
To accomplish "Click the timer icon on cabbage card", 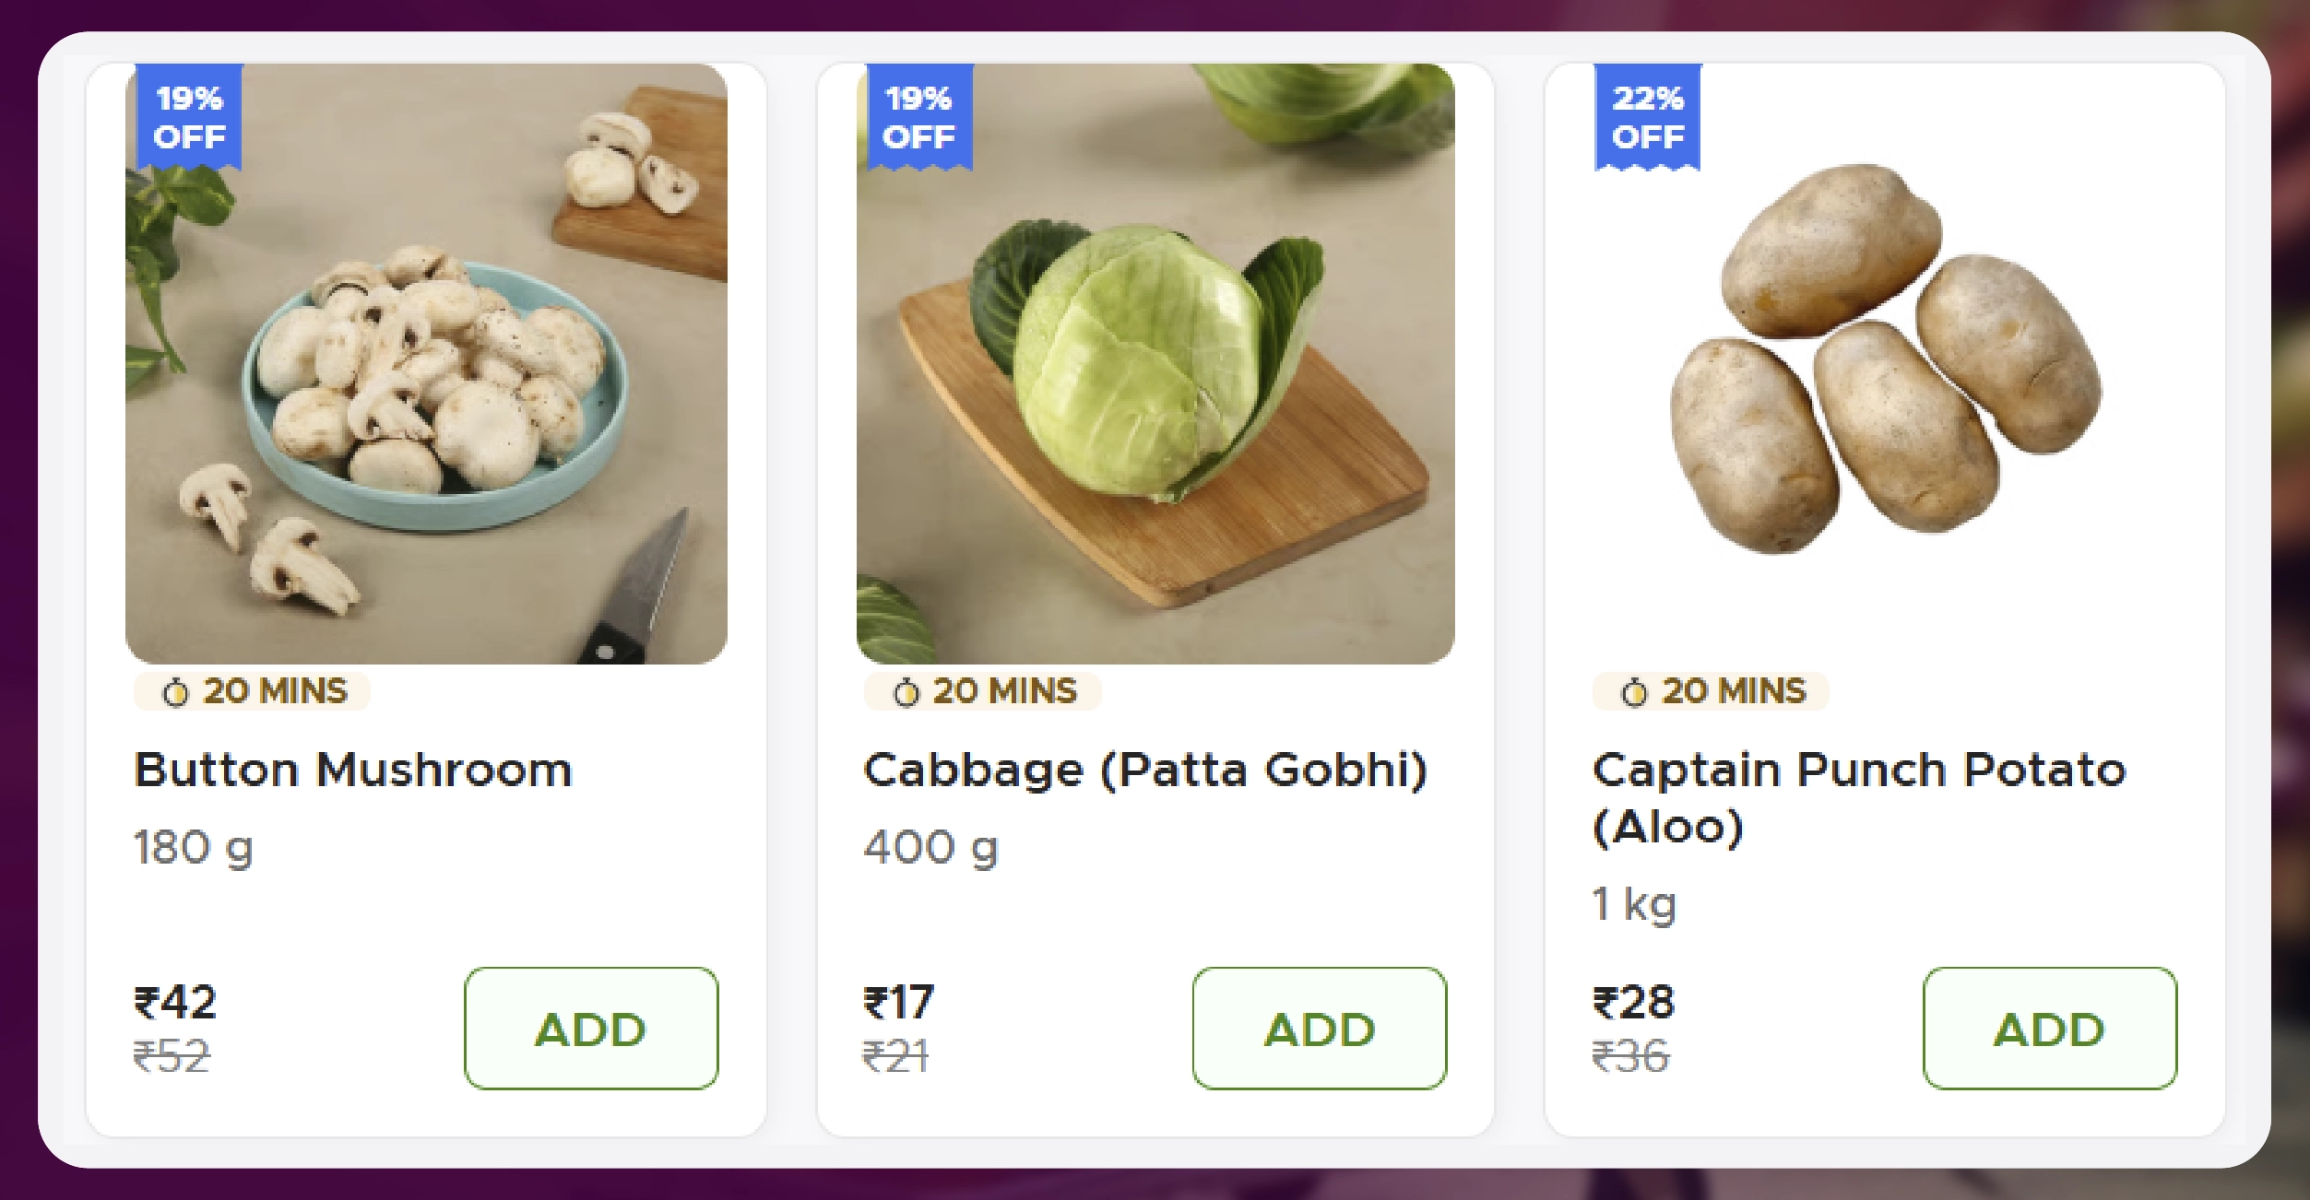I will coord(906,692).
